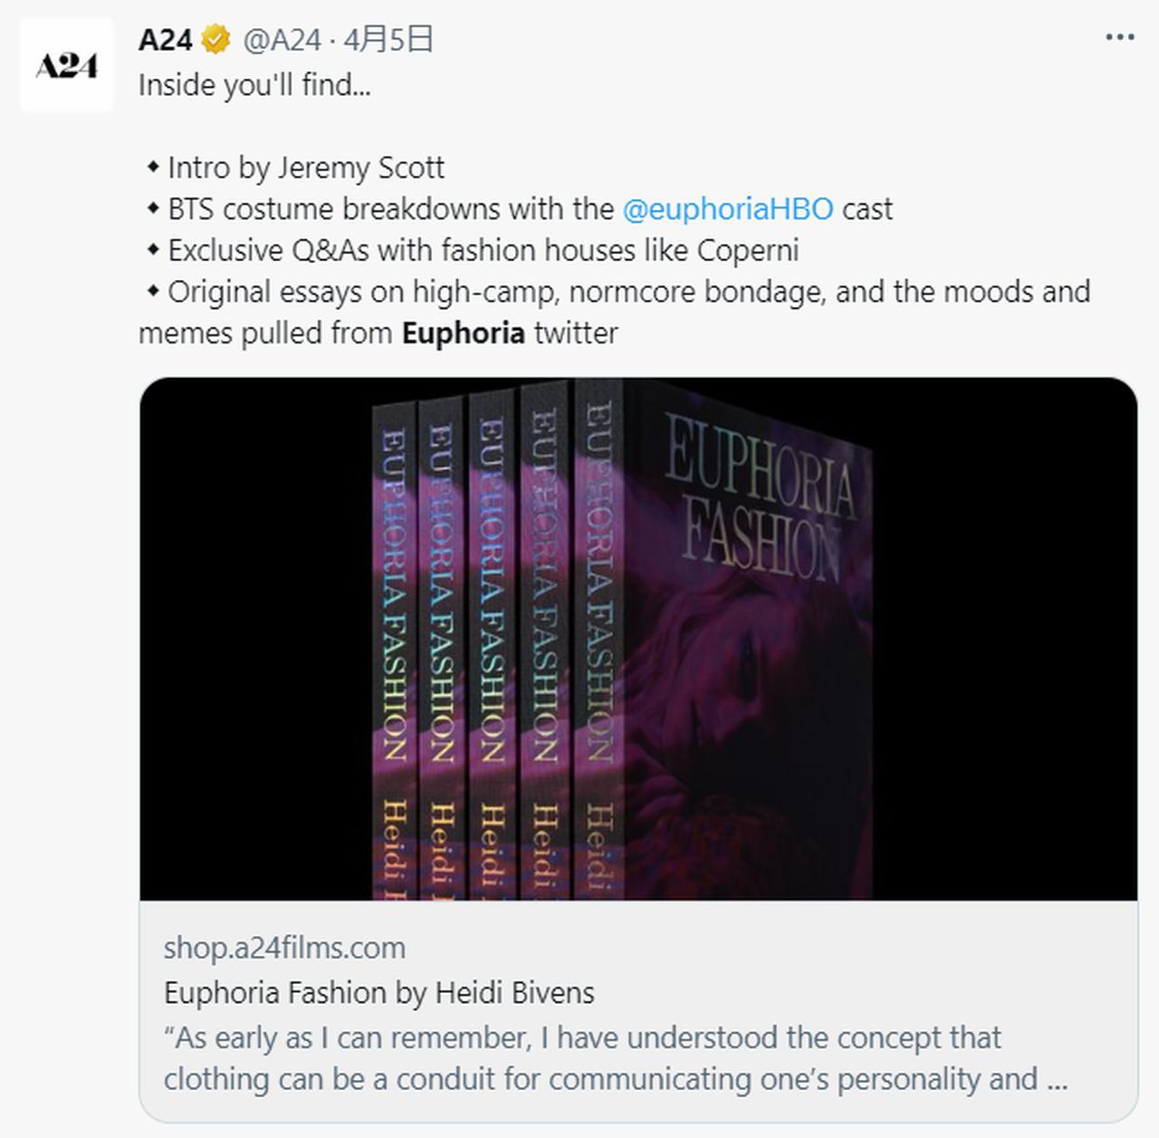
Task: Click the bold "Euphoria" word in the tweet
Action: tap(463, 333)
